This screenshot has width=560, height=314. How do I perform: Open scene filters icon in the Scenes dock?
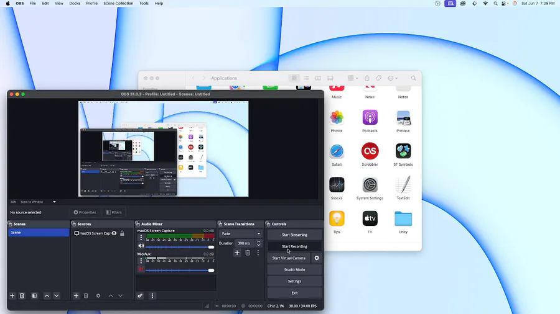coord(34,296)
